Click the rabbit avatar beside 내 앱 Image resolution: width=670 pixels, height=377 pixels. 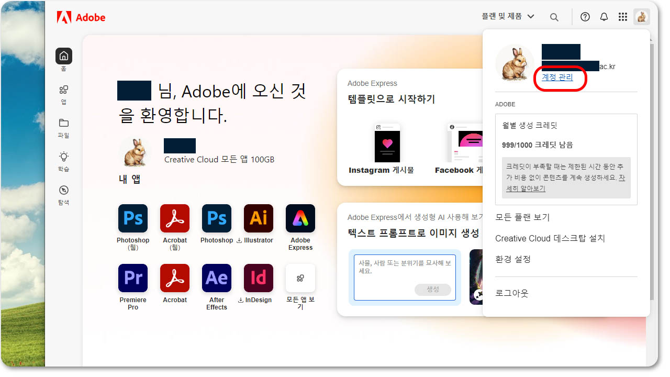click(135, 152)
